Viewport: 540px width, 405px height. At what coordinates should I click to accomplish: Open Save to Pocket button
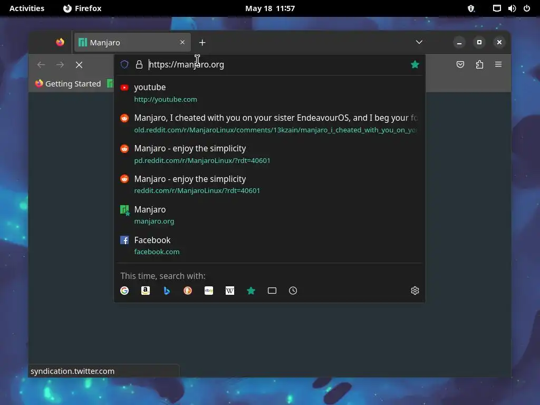tap(460, 64)
